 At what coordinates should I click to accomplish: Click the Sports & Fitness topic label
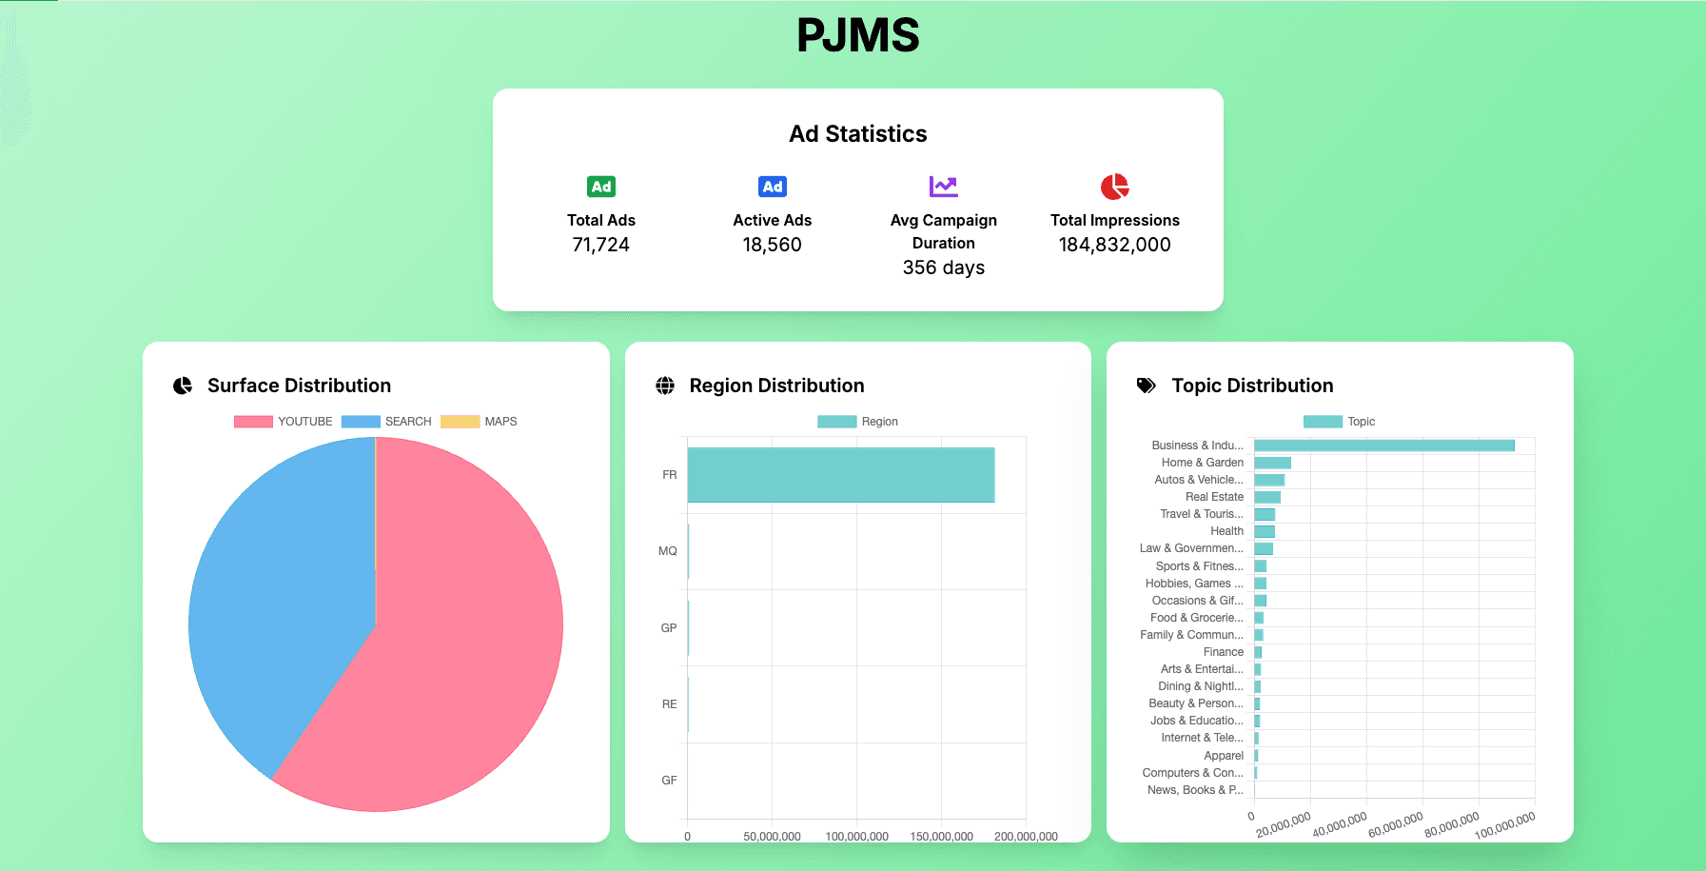tap(1200, 566)
